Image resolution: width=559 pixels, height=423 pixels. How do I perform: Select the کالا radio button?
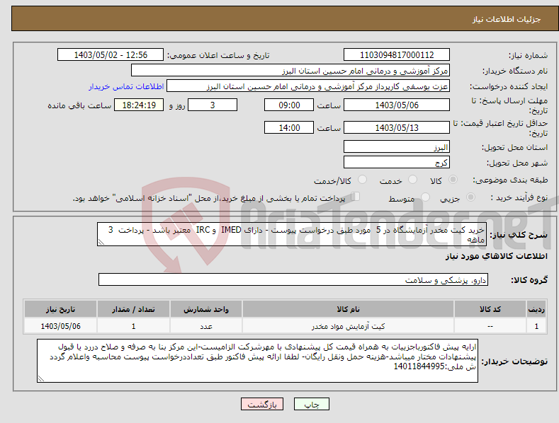tap(453, 180)
